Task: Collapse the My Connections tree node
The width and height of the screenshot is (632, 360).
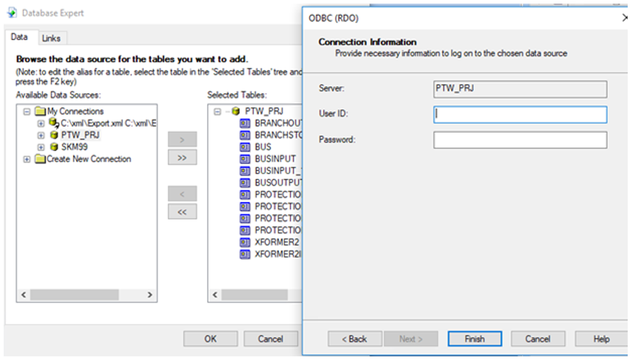Action: [x=26, y=111]
